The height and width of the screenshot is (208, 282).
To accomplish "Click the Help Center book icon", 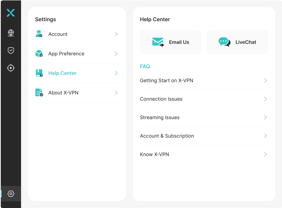I will tap(39, 73).
